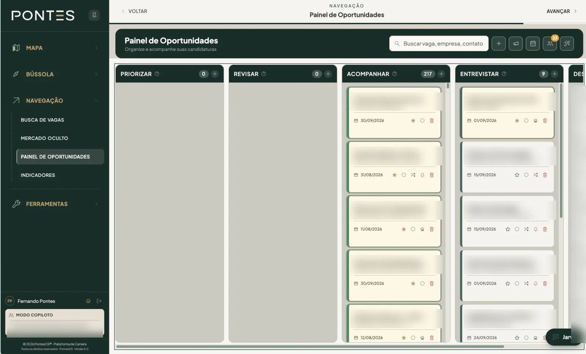Show help info for the PRIORIZAR column
The width and height of the screenshot is (586, 354).
(x=157, y=74)
